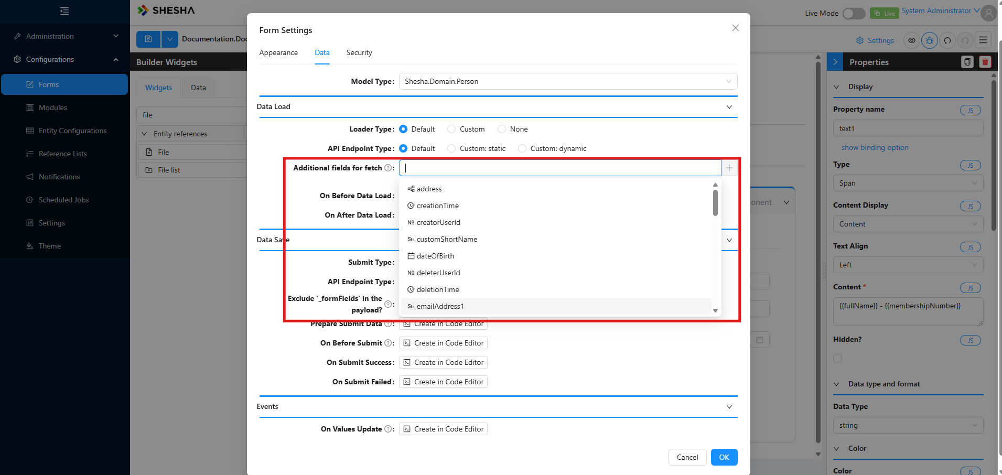Image resolution: width=1002 pixels, height=475 pixels.
Task: Collapse the Configurations sidebar menu
Action: click(x=65, y=59)
